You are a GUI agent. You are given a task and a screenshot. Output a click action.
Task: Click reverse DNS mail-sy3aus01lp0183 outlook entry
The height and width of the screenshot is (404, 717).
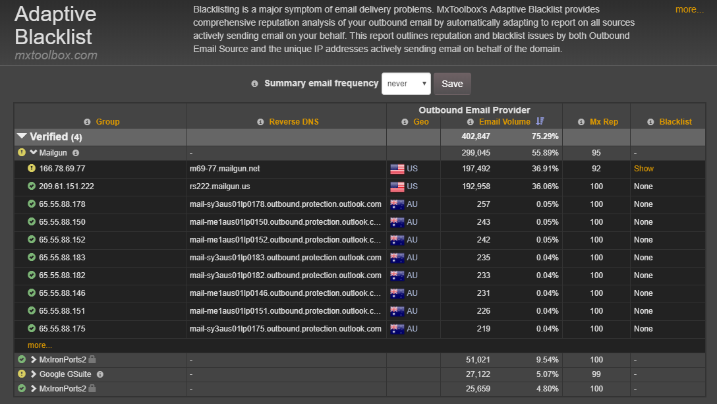click(x=285, y=258)
